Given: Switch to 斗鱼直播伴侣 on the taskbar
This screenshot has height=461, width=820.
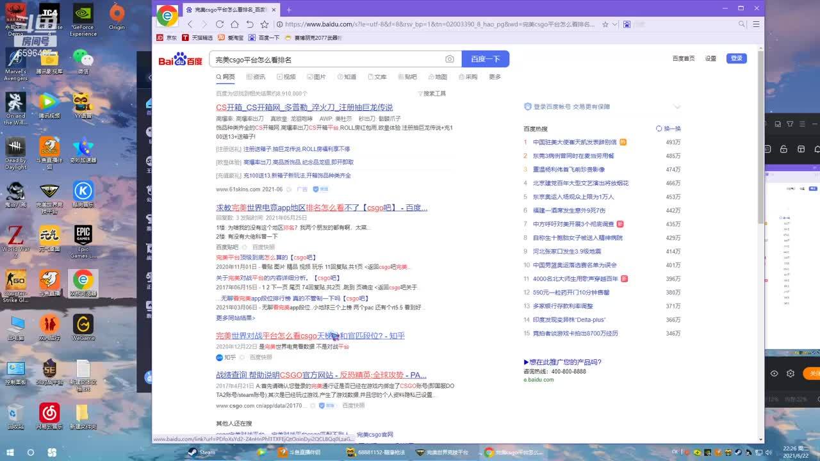Looking at the screenshot, I should coord(299,452).
